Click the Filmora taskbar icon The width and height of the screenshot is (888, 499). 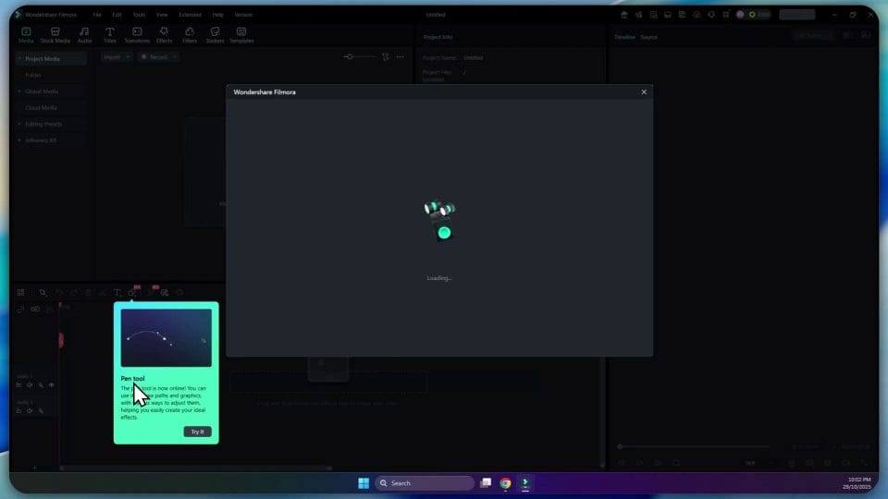pos(525,483)
